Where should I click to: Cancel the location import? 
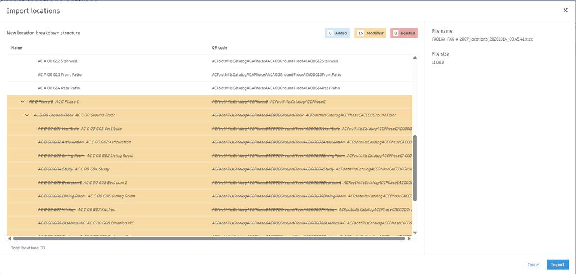[533, 265]
